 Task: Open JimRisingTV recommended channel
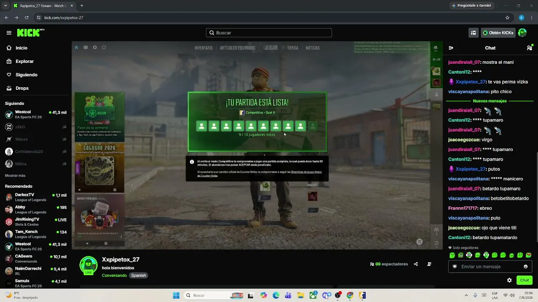point(36,222)
